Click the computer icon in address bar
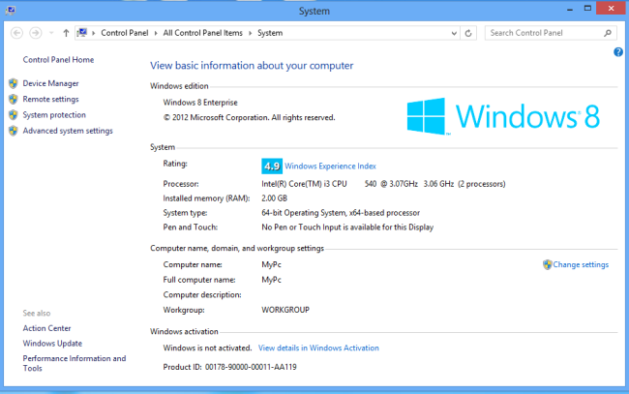The height and width of the screenshot is (394, 629). 82,33
